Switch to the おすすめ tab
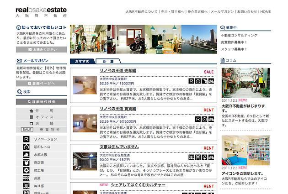The width and height of the screenshot is (288, 194). point(82,61)
